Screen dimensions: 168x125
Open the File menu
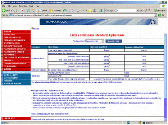coord(4,6)
